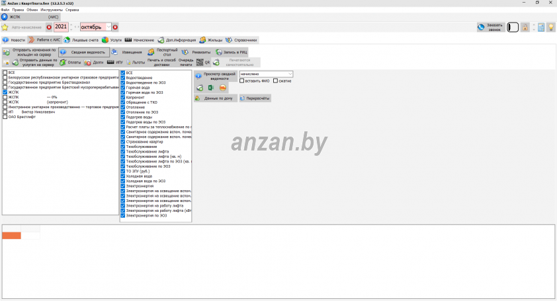Click the yellow star Авто-начисление icon
This screenshot has height=301, width=557.
(5, 27)
